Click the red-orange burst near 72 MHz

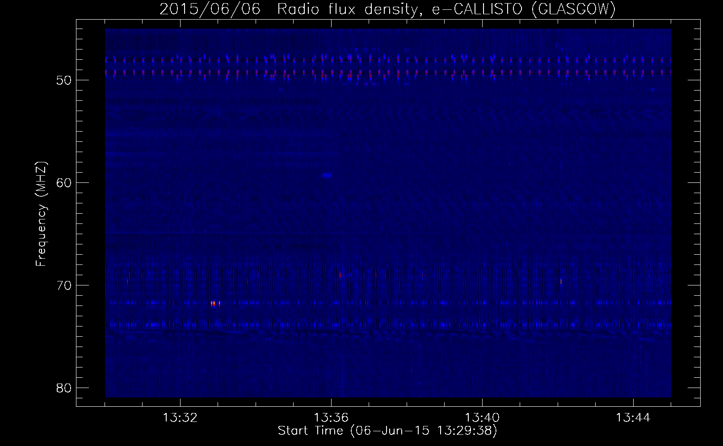click(x=214, y=304)
